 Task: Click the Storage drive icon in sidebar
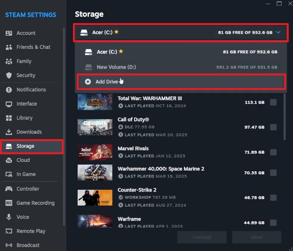click(9, 146)
